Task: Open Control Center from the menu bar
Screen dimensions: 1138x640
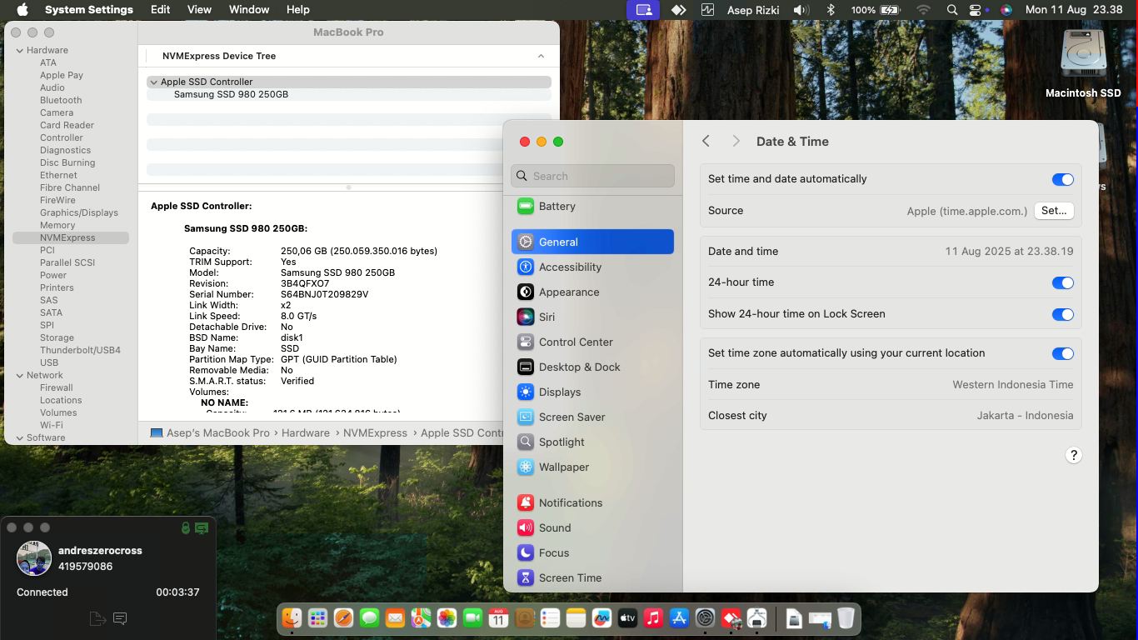Action: click(x=976, y=10)
